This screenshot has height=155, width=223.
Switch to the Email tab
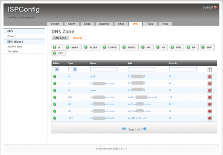click(87, 24)
